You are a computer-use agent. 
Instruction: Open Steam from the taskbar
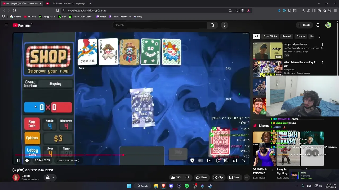point(210,186)
